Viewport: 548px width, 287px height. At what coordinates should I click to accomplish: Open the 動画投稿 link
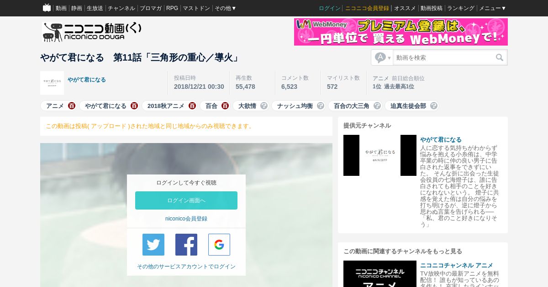point(432,8)
